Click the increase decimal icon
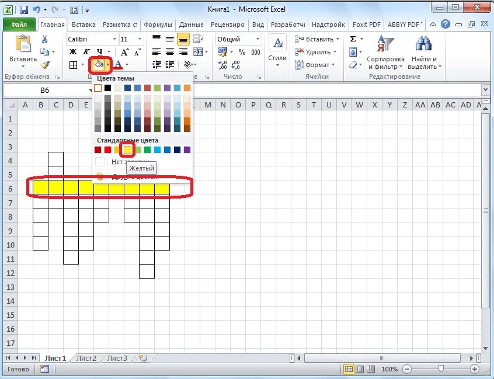 click(222, 65)
